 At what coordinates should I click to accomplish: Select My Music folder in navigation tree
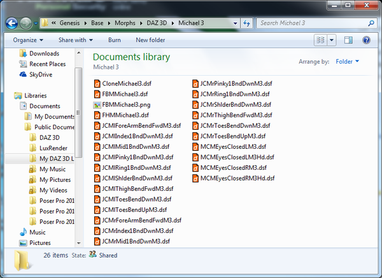[47, 169]
